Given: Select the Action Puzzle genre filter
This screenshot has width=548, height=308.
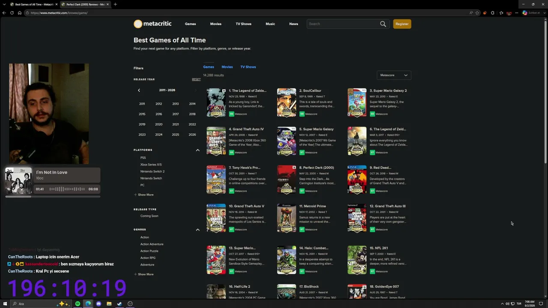Looking at the screenshot, I should point(149,251).
